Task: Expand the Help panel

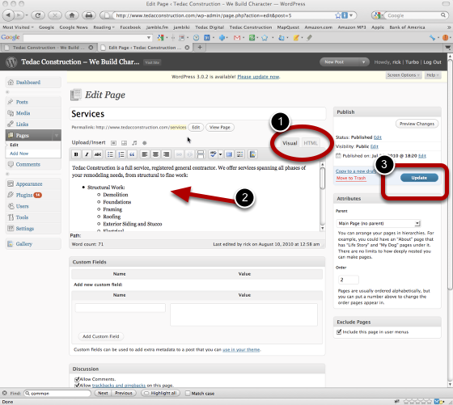Action: [432, 75]
